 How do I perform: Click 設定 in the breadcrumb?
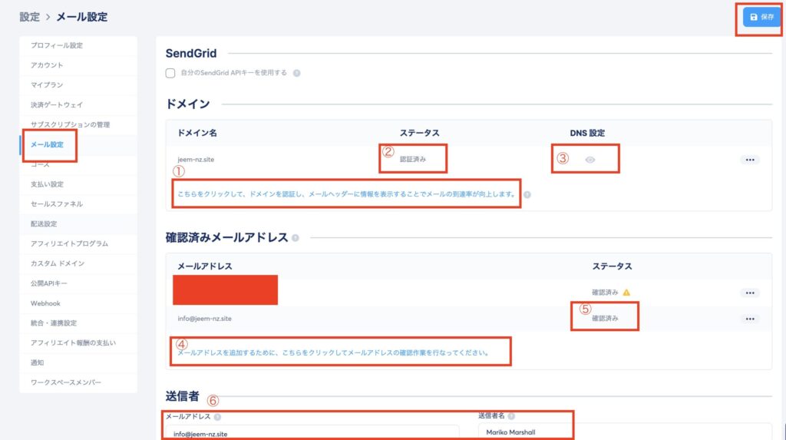coord(29,16)
